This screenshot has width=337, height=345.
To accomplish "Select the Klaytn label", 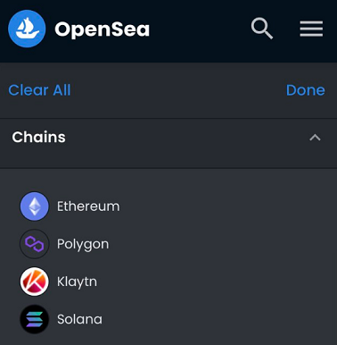I will pyautogui.click(x=77, y=282).
